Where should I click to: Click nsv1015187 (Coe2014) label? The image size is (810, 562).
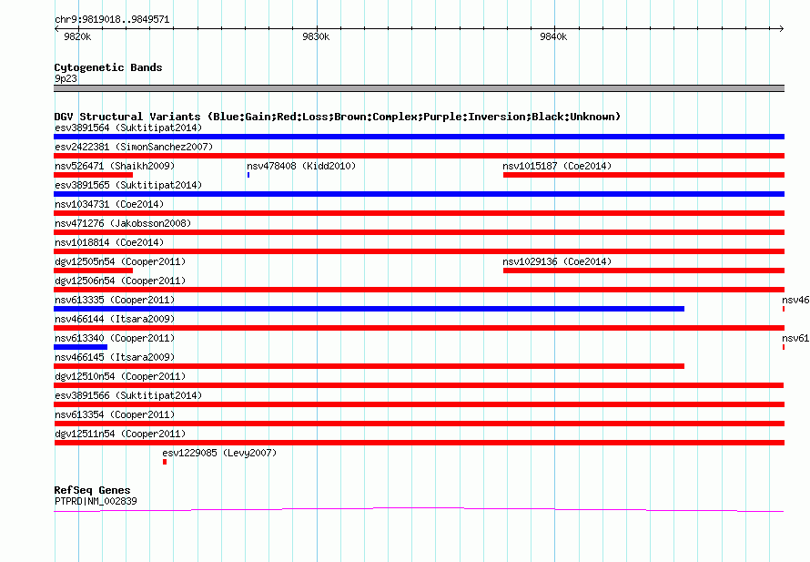coord(557,166)
